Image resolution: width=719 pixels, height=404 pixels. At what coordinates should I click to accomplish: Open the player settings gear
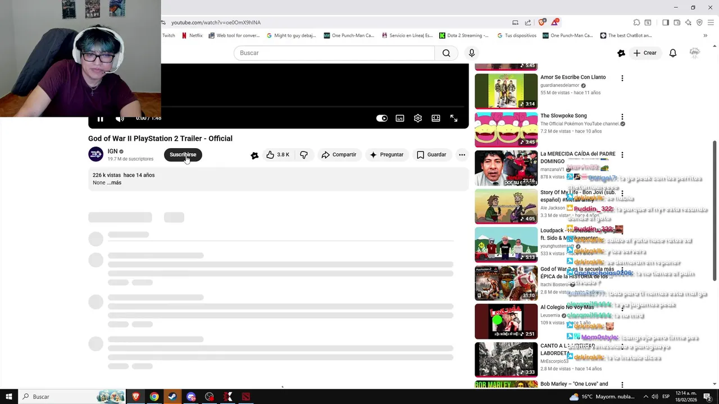coord(418,118)
